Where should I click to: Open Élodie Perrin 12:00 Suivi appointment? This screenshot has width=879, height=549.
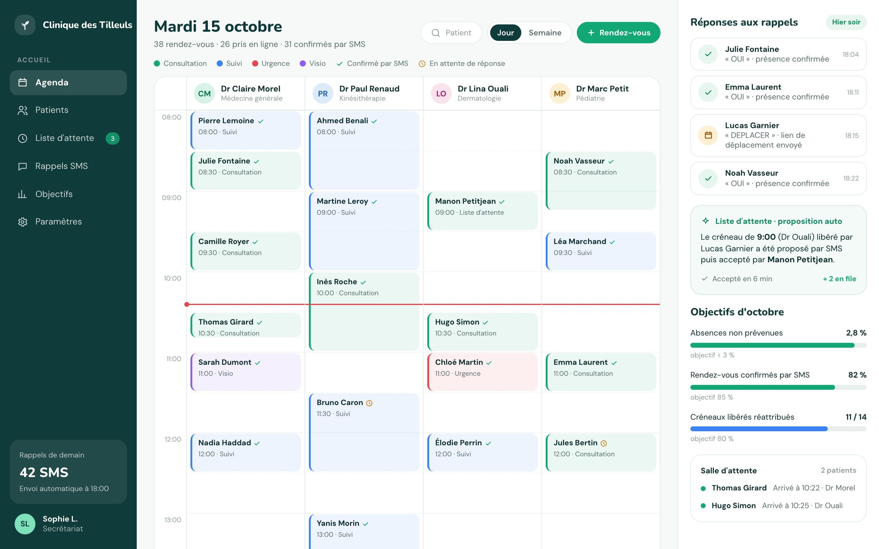coord(482,452)
